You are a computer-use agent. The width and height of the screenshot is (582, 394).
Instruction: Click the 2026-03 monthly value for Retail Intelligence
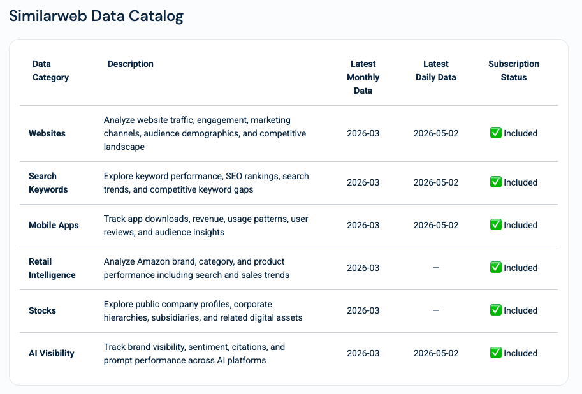tap(363, 268)
